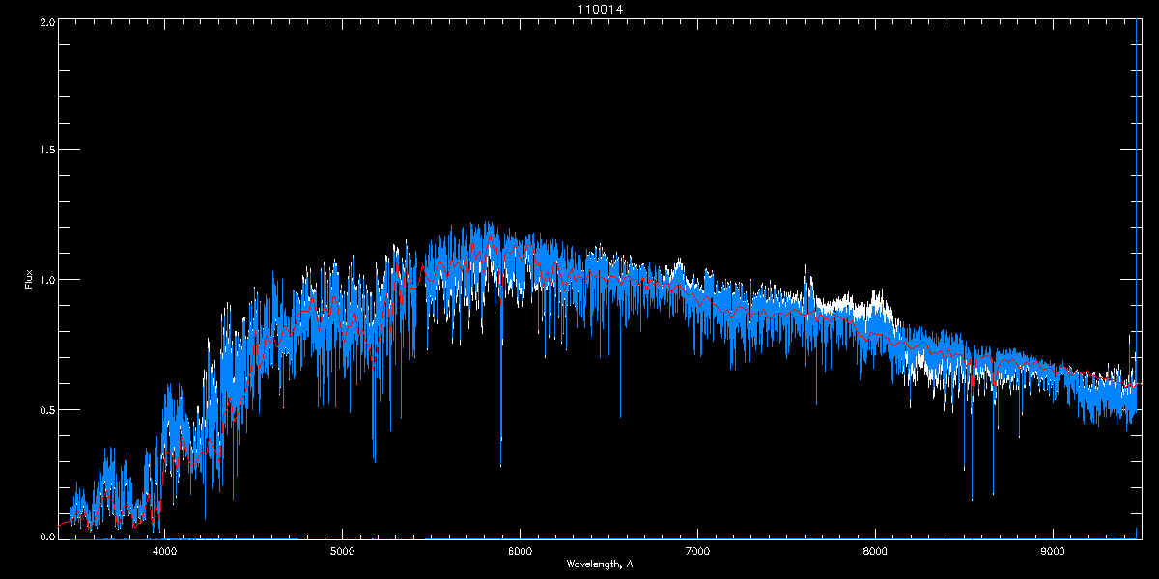
Task: Click the Wavelength x-axis label
Action: pyautogui.click(x=599, y=564)
